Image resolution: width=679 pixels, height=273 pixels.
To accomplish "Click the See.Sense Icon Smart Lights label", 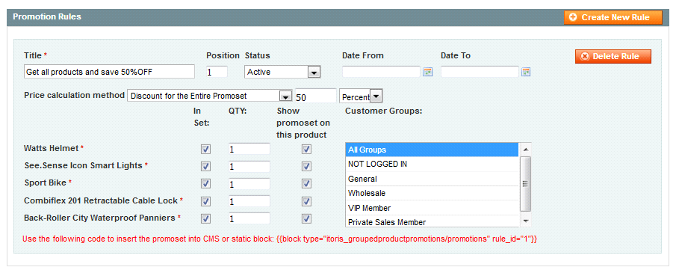I will point(83,165).
